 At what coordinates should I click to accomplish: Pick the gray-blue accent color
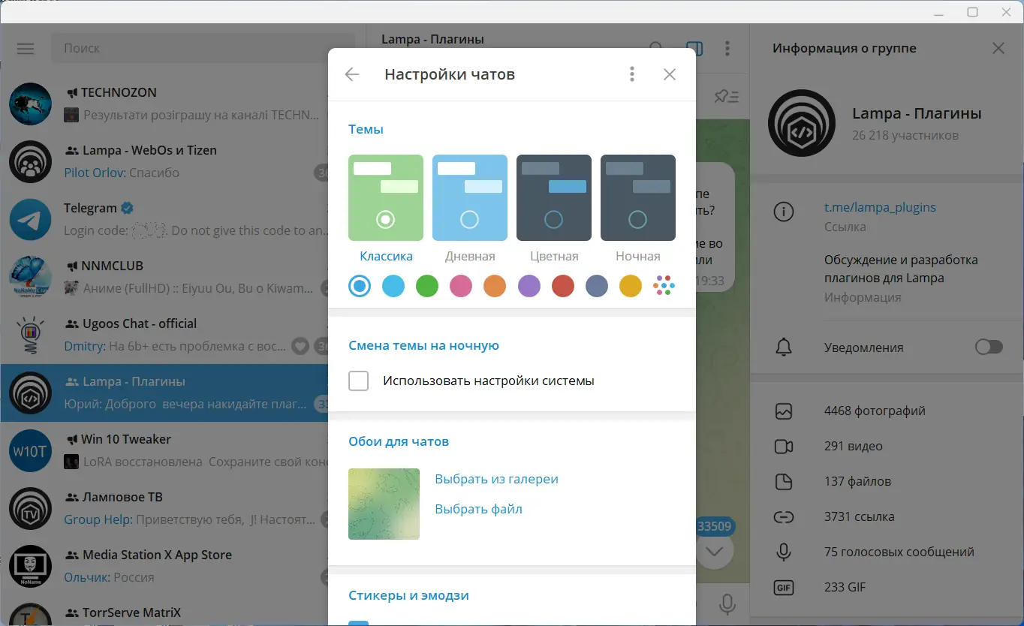coord(597,286)
